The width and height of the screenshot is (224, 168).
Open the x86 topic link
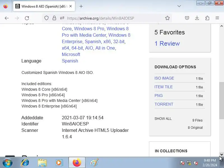(x=107, y=41)
